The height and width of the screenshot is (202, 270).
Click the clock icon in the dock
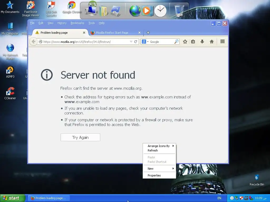point(160,11)
